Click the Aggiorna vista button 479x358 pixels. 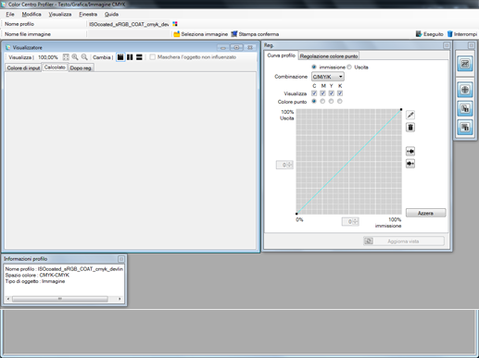pos(404,241)
